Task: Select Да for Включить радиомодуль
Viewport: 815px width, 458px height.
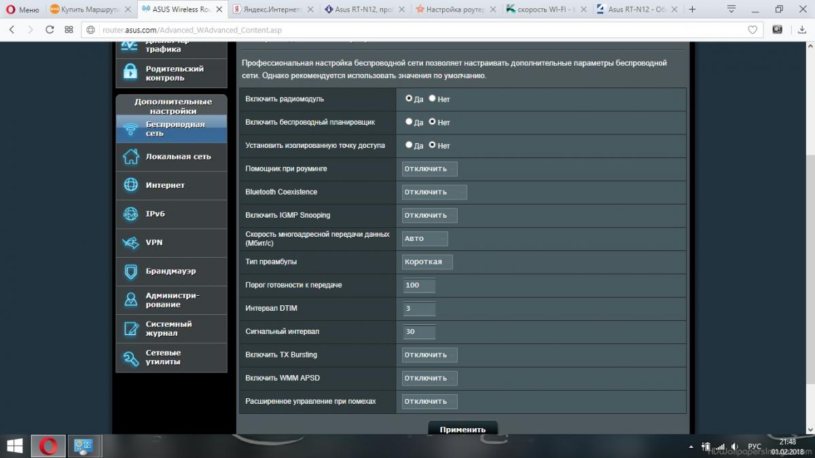Action: (409, 98)
